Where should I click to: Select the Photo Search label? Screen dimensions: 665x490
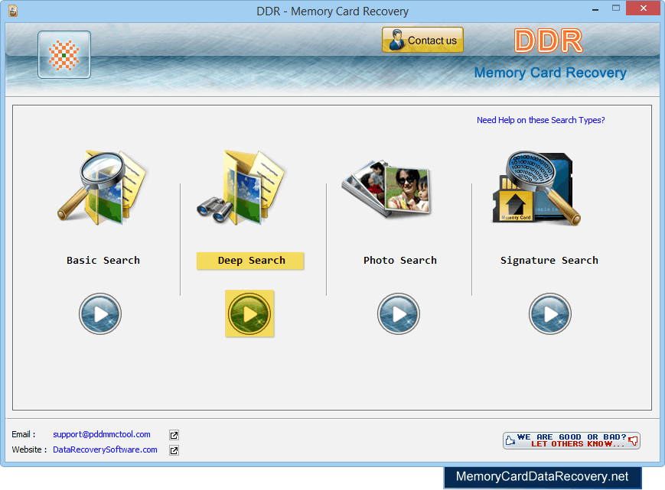[400, 261]
